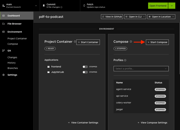Screen dimensions: 180x130
Task: Click the terminal icon in Open in CLI
Action: (126, 17)
